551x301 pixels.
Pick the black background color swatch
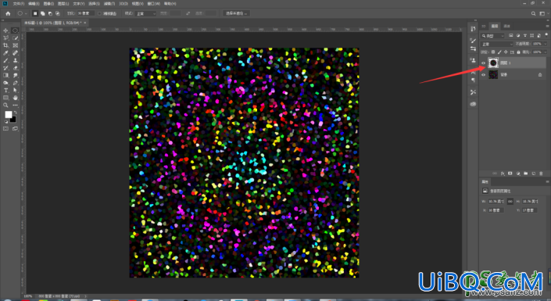(x=13, y=120)
